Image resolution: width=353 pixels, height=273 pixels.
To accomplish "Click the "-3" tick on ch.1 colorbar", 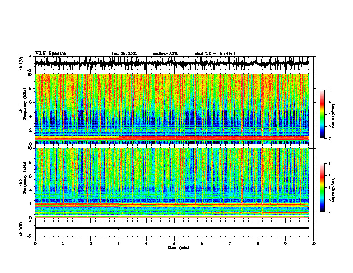I will 329,90.
